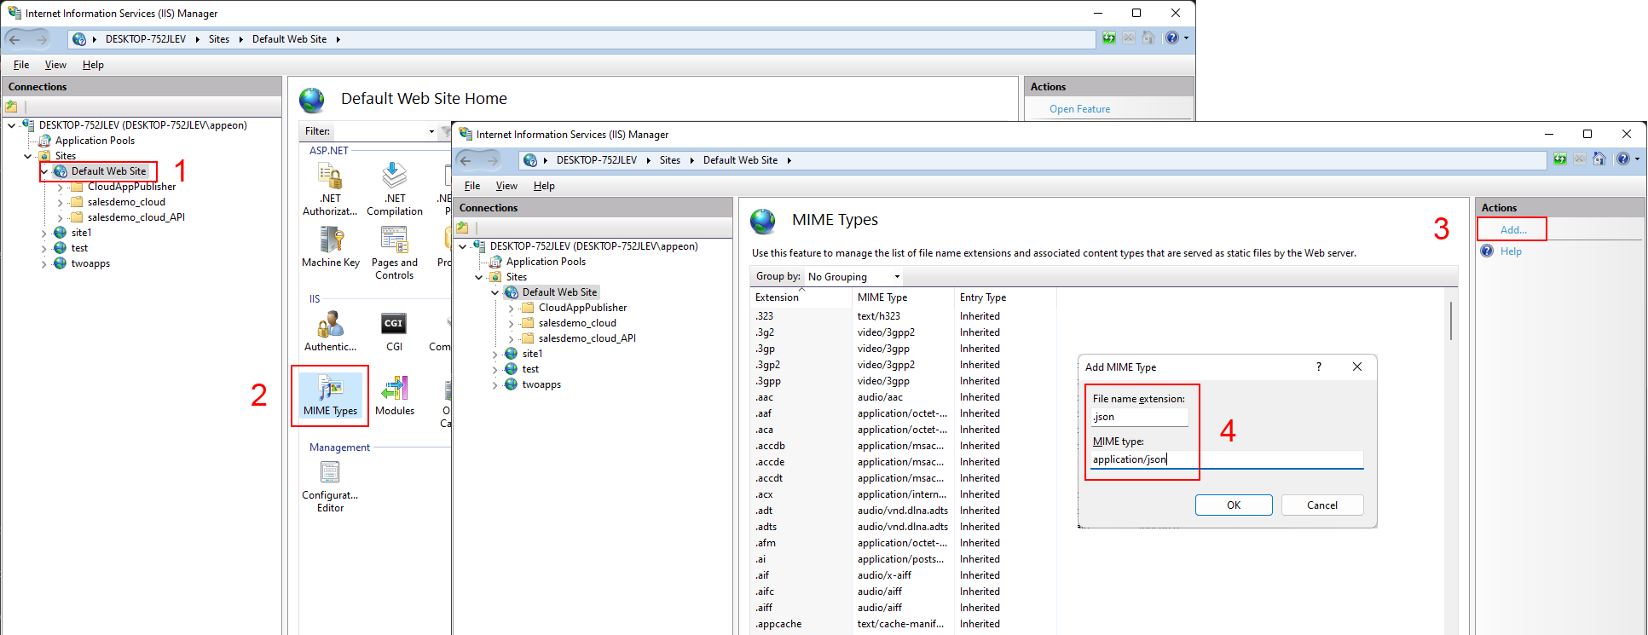
Task: Cancel the Add MIME Type dialog
Action: click(x=1321, y=505)
